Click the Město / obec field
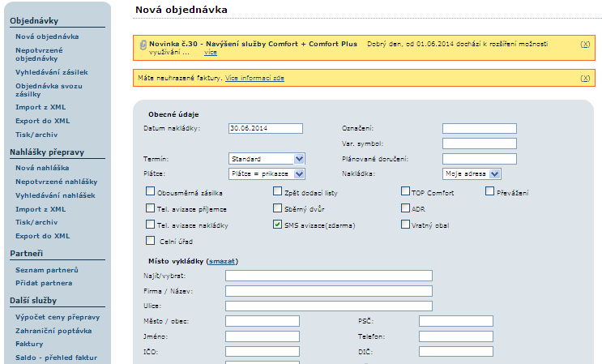 click(x=263, y=321)
